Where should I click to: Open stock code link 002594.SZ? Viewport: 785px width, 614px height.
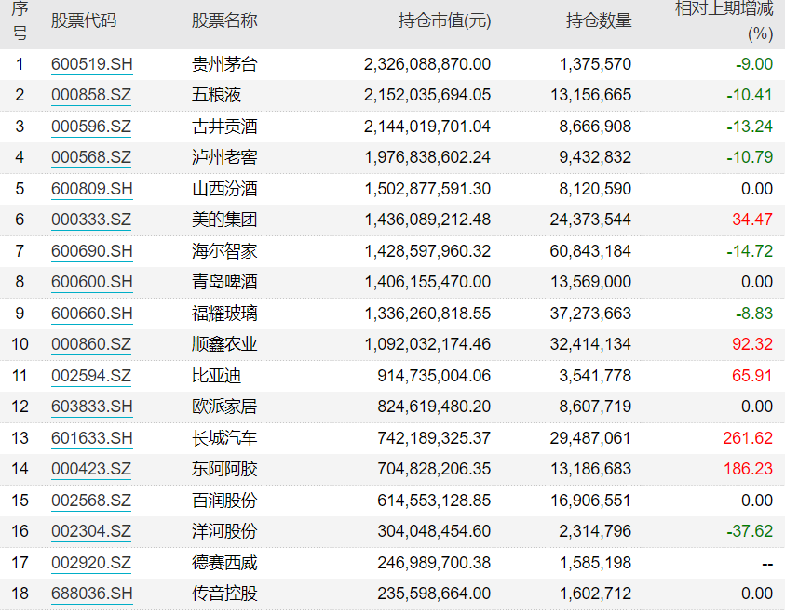[x=91, y=376]
